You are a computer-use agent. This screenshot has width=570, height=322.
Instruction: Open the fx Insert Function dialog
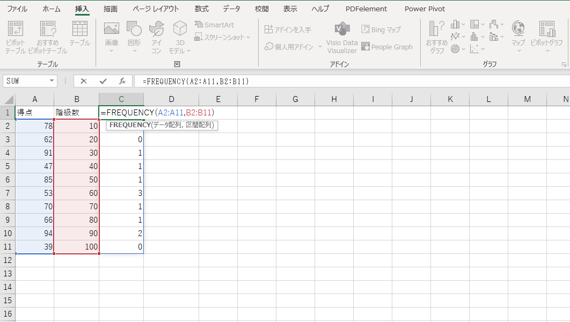[122, 81]
